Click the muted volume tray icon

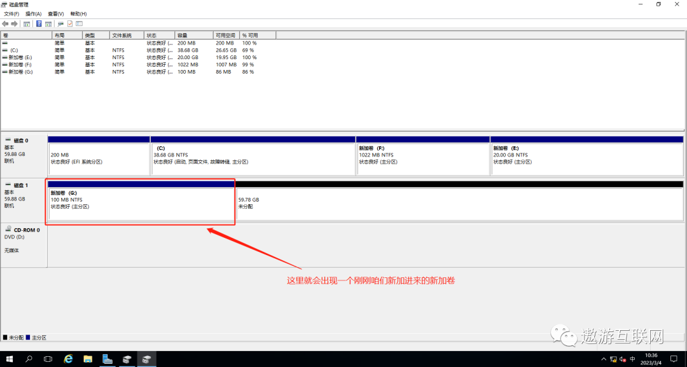coord(623,359)
